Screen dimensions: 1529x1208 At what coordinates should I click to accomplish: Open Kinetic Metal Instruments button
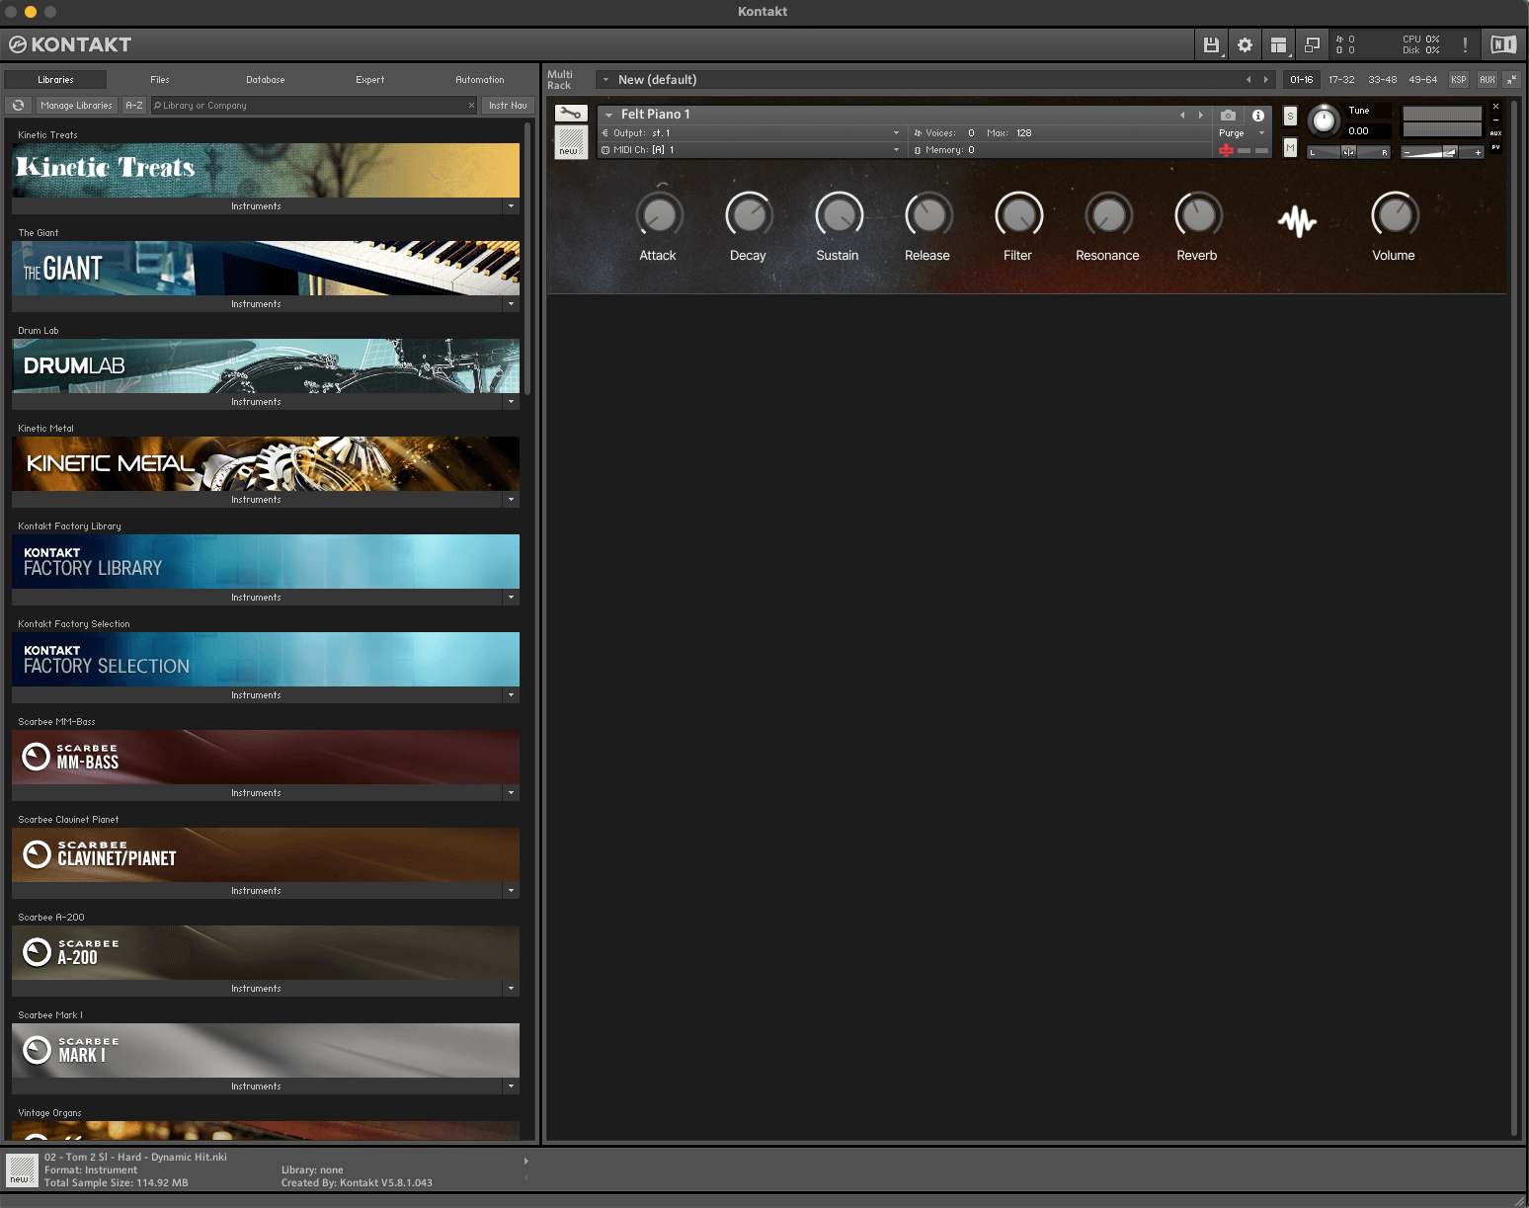tap(257, 500)
